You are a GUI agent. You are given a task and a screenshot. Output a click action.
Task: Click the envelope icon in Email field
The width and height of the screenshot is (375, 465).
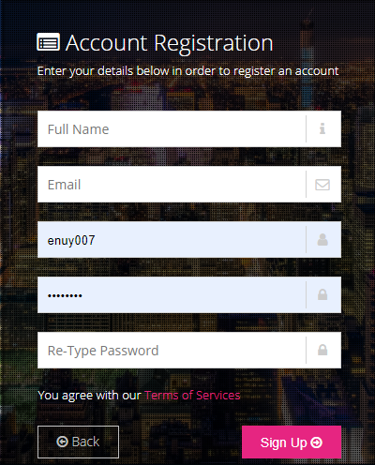click(x=322, y=185)
